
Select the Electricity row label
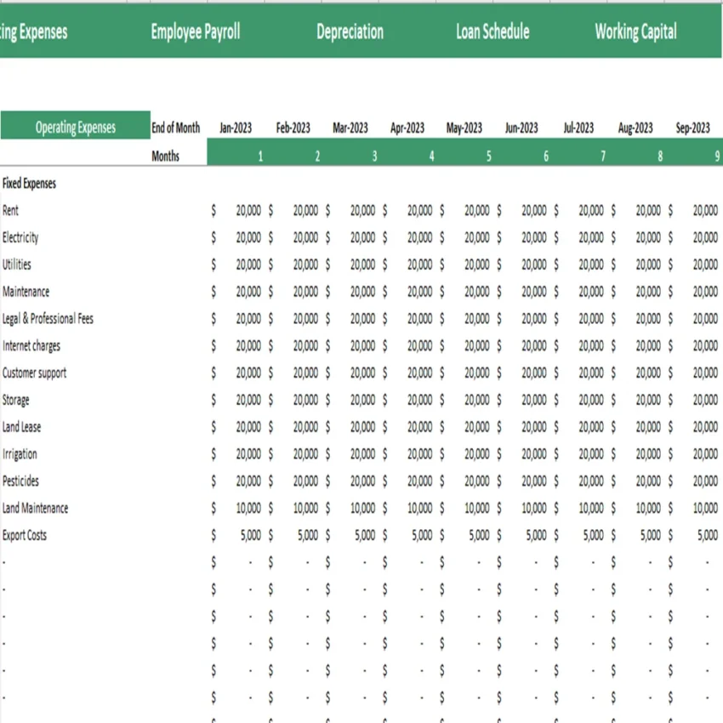(20, 237)
